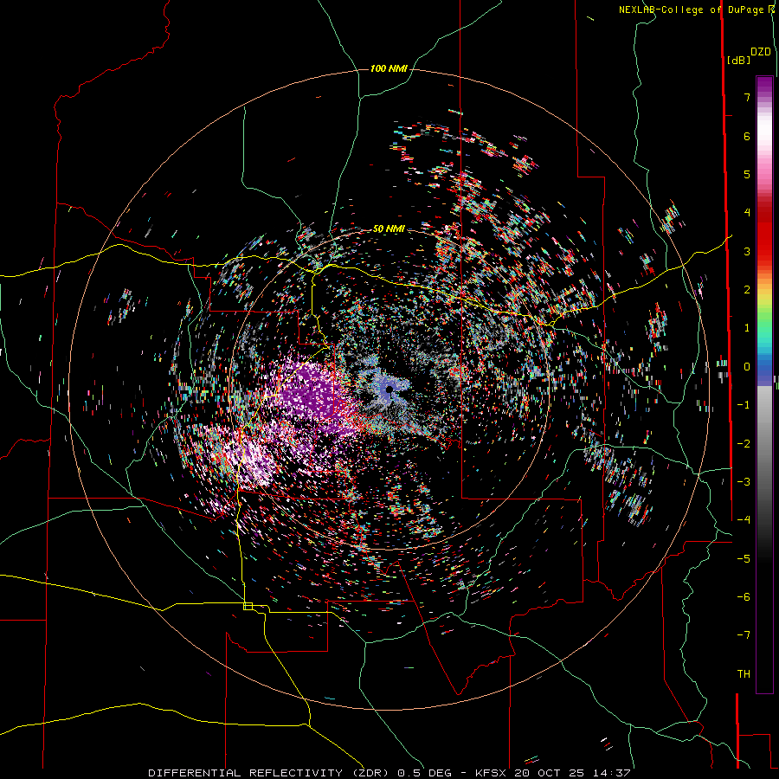Viewport: 779px width, 779px height.
Task: Click the Differential Reflectivity caption at the bottom
Action: (389, 773)
